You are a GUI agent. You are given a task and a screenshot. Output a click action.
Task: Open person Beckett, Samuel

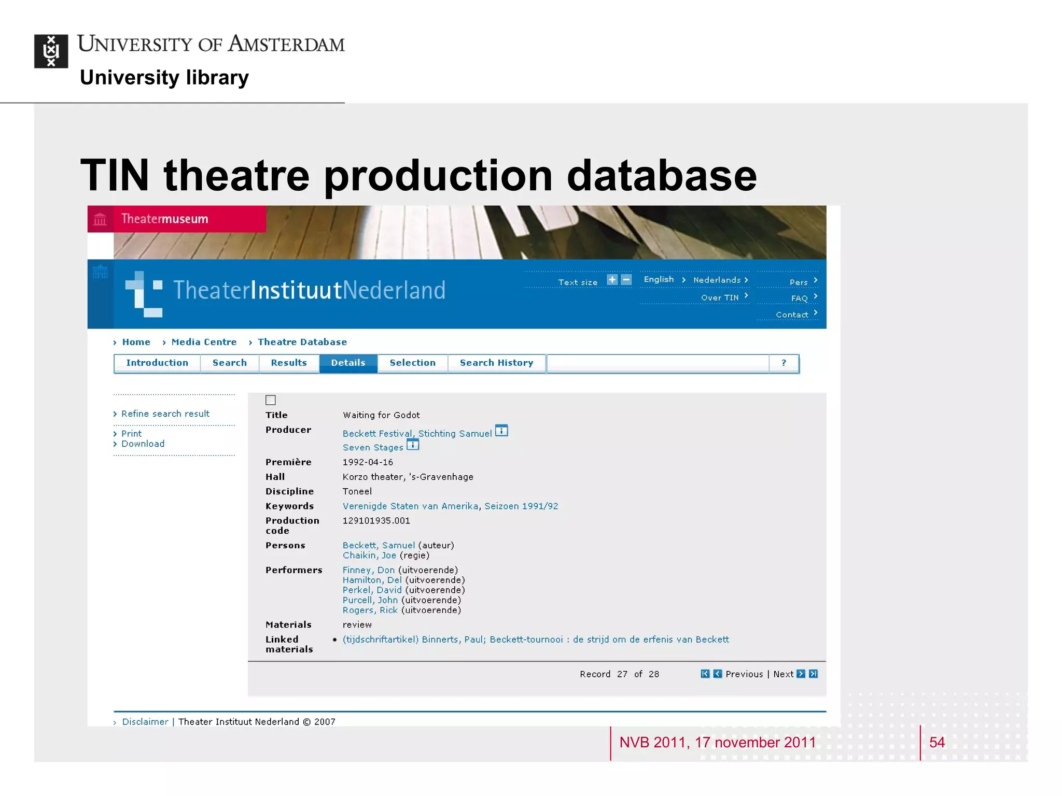pos(379,546)
